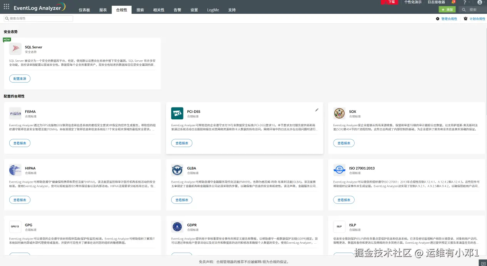Click the EventLog Analyzer logo
Screen dimensions: 487x266
pyautogui.click(x=40, y=7)
